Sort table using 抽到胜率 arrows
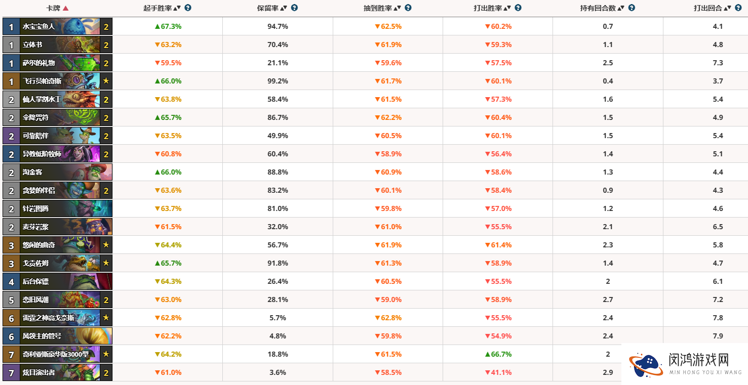The image size is (748, 385). 398,8
